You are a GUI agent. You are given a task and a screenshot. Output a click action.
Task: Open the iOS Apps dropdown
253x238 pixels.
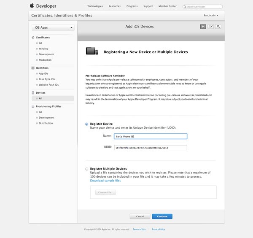click(x=53, y=27)
